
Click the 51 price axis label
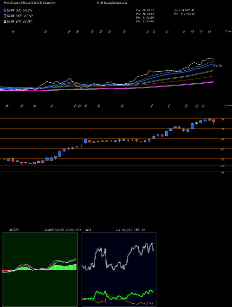(x=222, y=129)
